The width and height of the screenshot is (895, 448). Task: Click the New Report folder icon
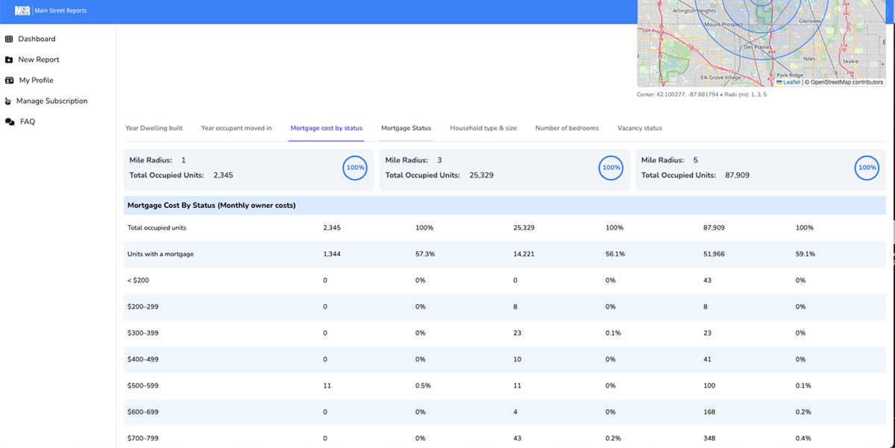pos(9,59)
